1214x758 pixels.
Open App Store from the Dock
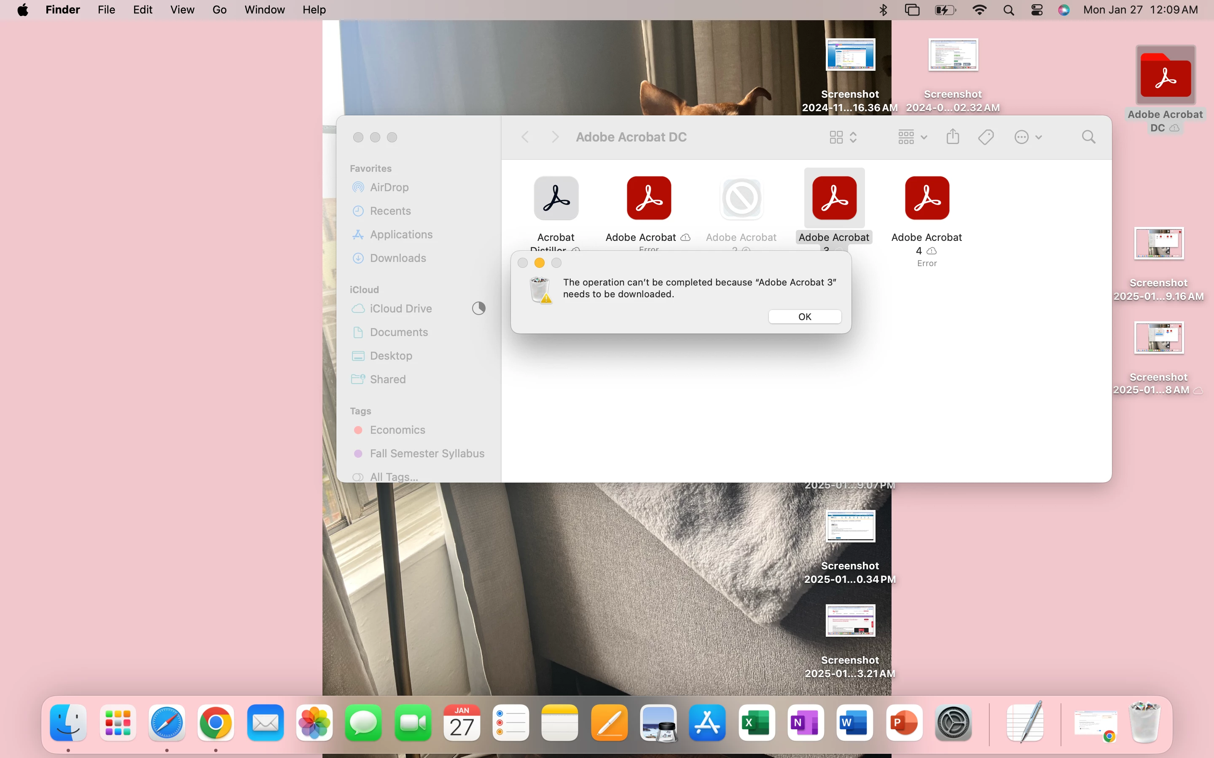[707, 722]
